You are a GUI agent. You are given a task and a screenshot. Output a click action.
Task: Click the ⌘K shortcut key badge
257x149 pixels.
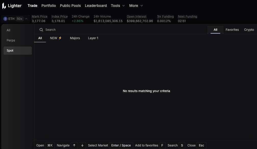click(x=50, y=145)
